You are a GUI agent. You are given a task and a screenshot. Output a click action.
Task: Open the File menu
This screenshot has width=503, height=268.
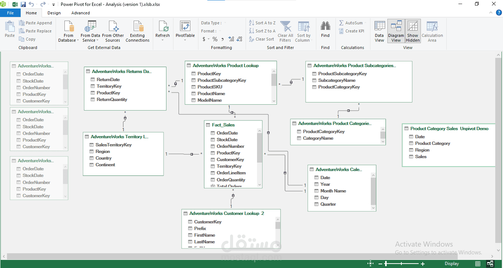10,13
